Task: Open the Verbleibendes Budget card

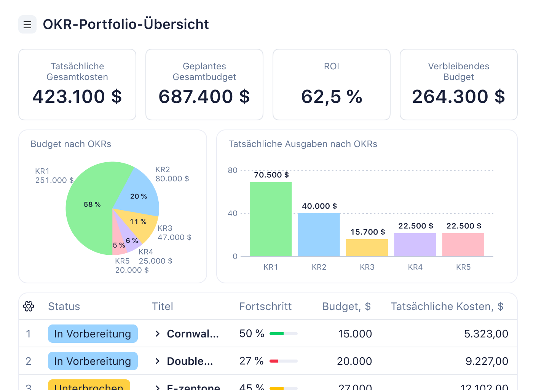Action: point(459,85)
